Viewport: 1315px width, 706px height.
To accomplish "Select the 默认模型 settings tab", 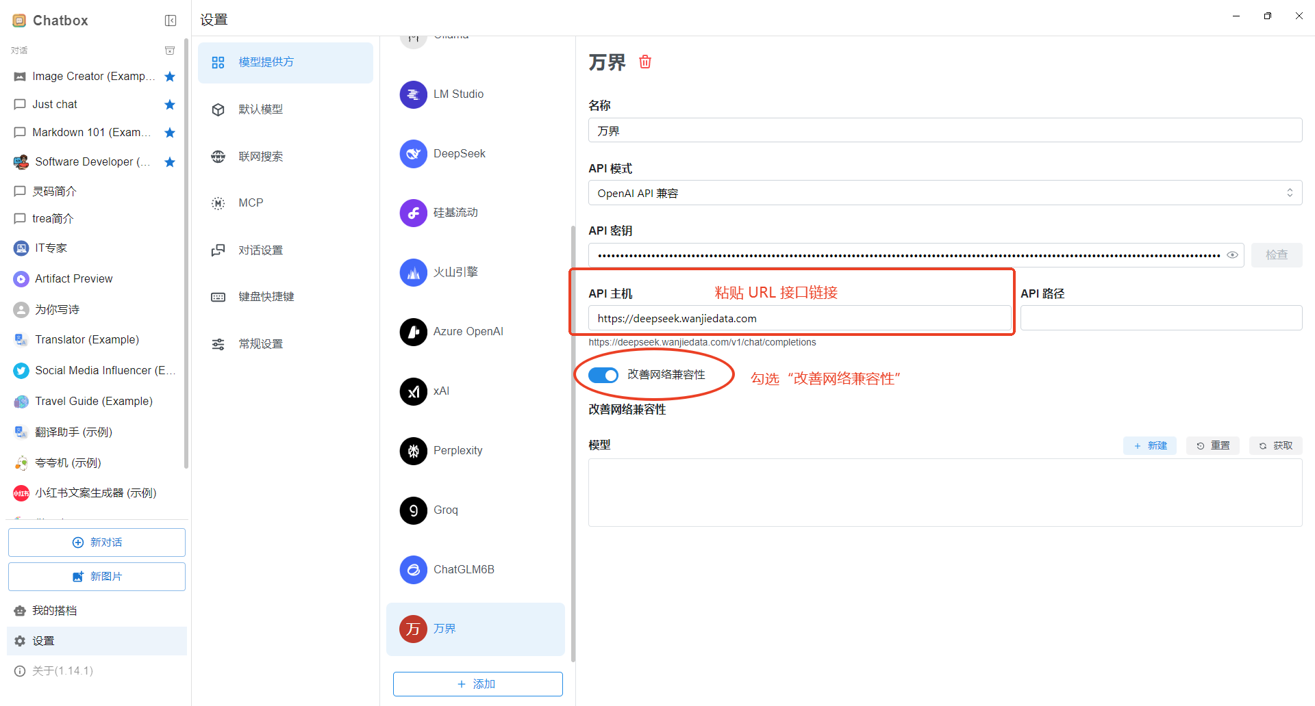I will point(286,109).
